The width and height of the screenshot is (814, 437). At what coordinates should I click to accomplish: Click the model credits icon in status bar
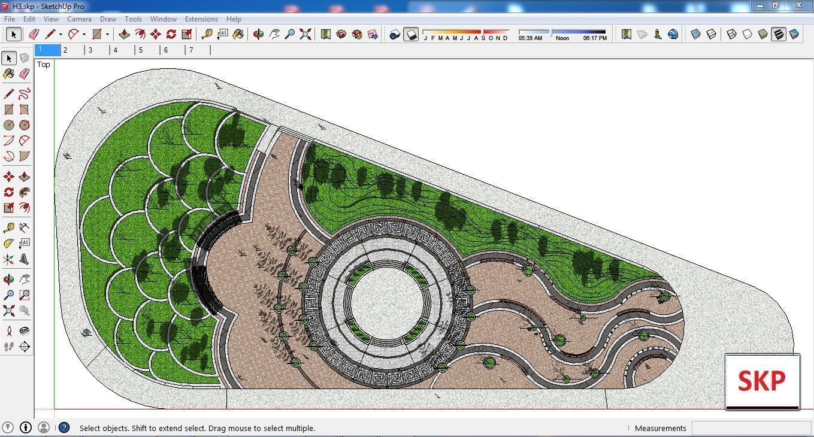coord(26,427)
